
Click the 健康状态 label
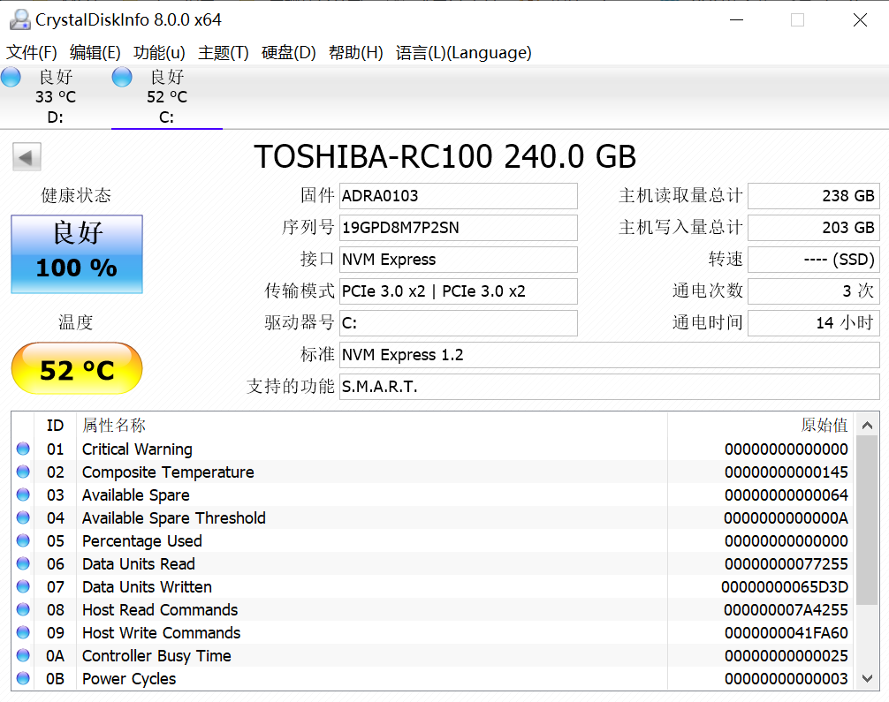(76, 195)
